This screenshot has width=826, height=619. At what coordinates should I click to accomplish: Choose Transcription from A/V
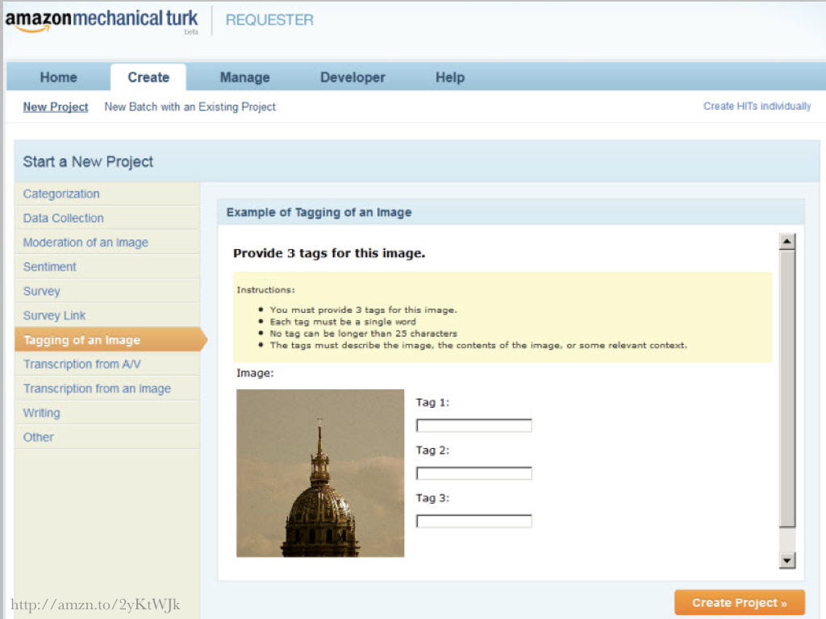click(107, 364)
